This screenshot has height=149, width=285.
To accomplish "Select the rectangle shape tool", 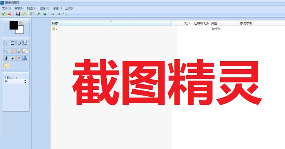I will coord(13,43).
